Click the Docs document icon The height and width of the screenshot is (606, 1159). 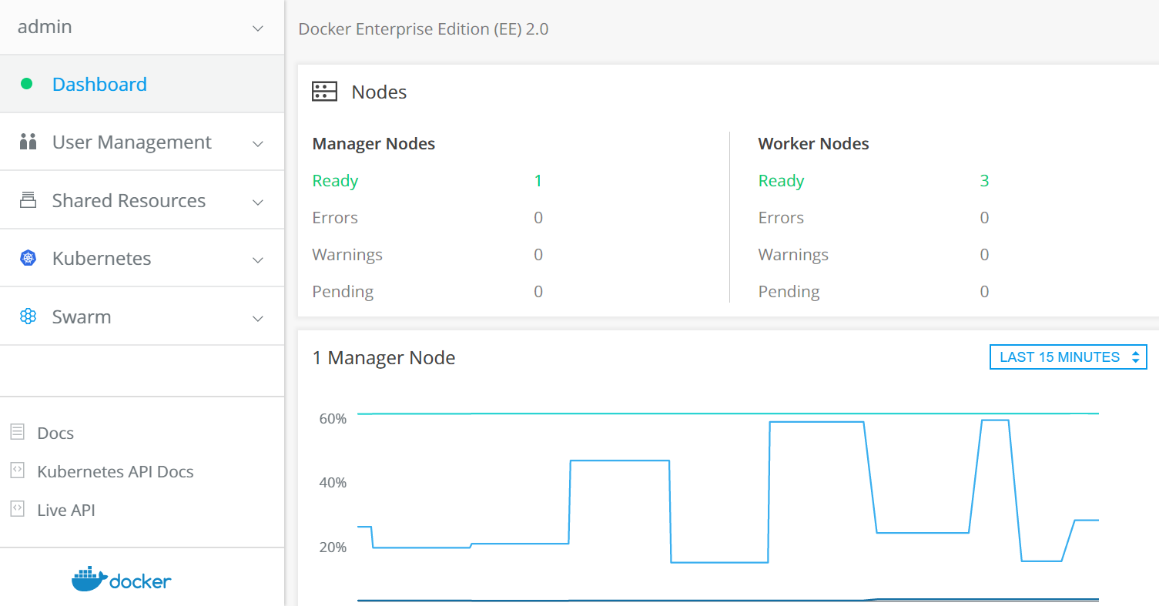tap(17, 432)
